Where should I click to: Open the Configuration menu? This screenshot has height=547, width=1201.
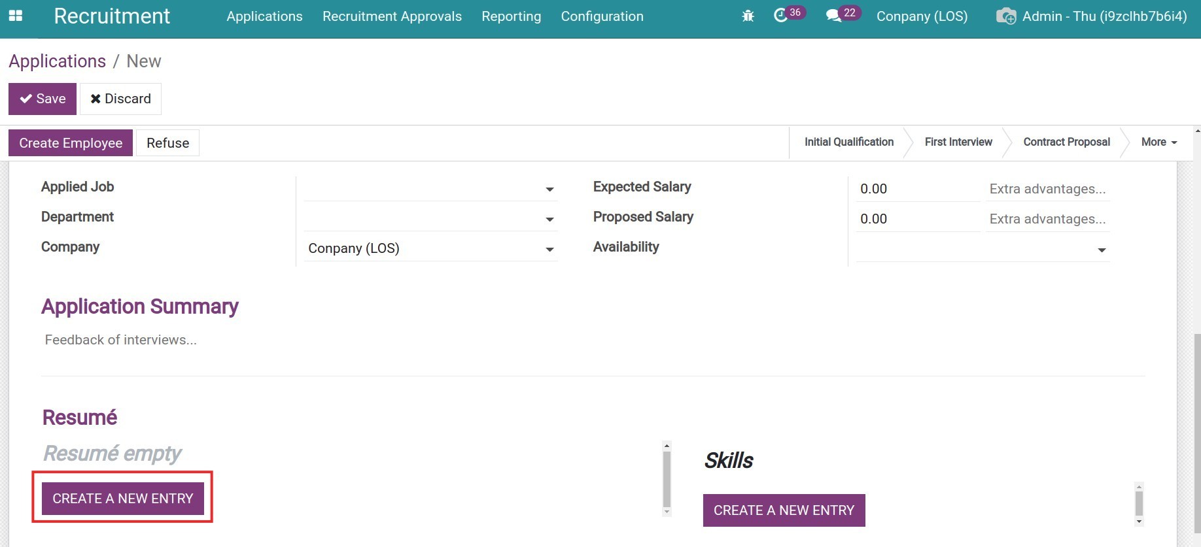click(602, 16)
